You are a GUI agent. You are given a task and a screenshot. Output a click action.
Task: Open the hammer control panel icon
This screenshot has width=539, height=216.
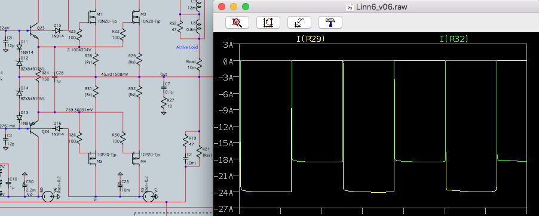click(x=330, y=22)
